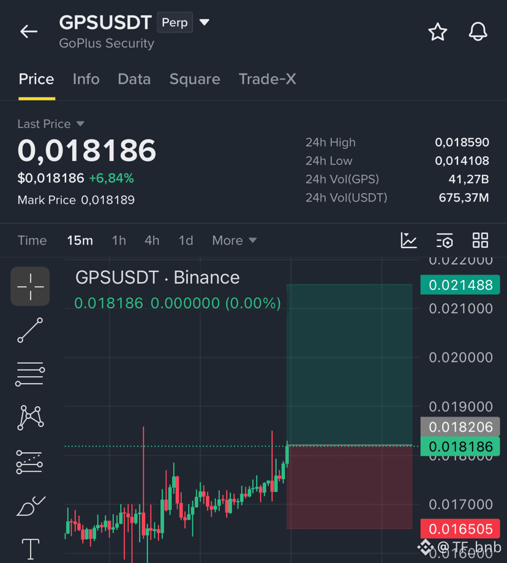Open price alerts with the bell icon
Viewport: 507px width, 563px height.
coord(478,32)
